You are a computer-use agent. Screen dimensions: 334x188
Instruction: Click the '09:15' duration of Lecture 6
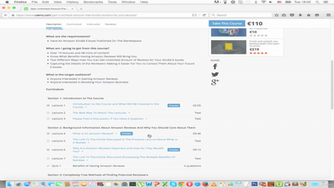pos(197,150)
